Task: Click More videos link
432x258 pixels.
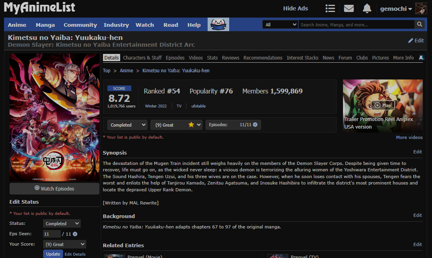Action: pyautogui.click(x=409, y=137)
